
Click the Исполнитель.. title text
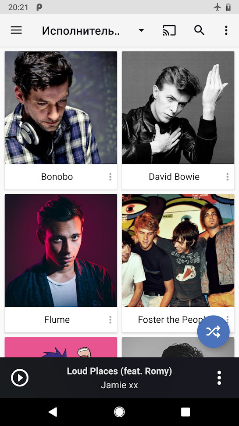click(x=81, y=31)
